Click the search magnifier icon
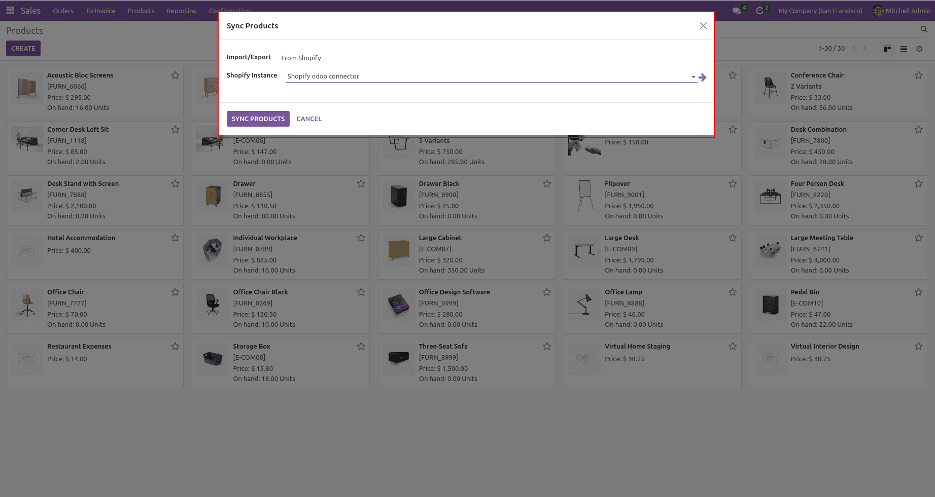The width and height of the screenshot is (935, 497). (924, 29)
